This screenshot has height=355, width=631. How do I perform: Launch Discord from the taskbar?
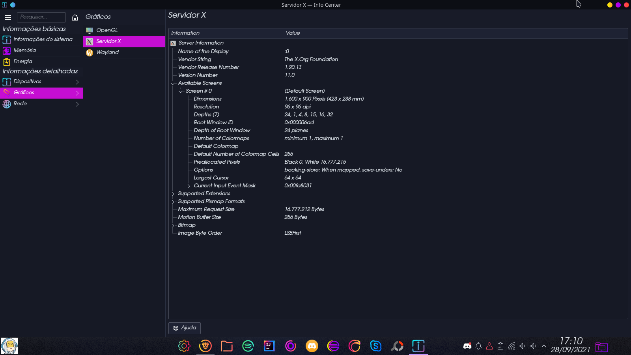coord(312,346)
